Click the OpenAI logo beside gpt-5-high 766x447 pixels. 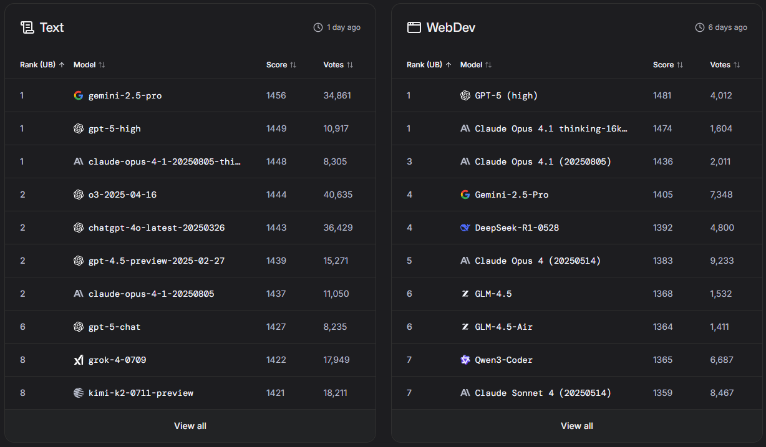click(x=79, y=128)
